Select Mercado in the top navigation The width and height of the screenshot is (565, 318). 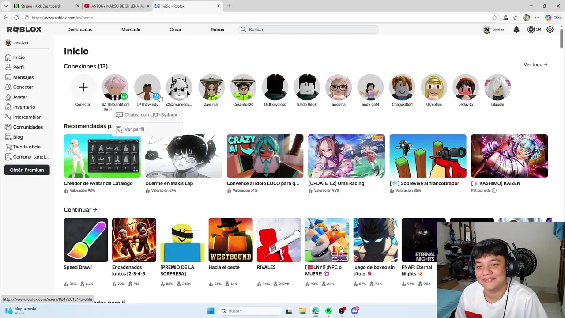point(131,30)
